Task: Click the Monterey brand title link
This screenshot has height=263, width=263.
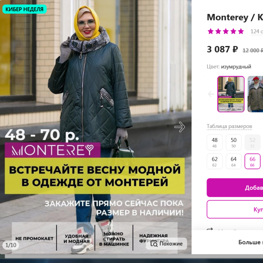Action: pos(227,17)
